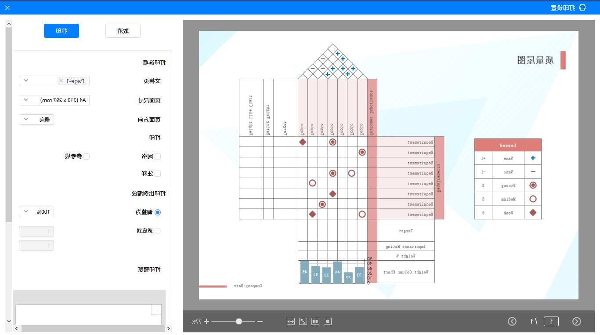
Task: Click the blue 打印 button
Action: coord(61,31)
